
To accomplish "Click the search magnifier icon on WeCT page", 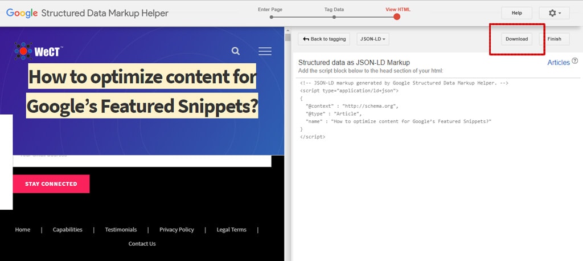I will 235,51.
